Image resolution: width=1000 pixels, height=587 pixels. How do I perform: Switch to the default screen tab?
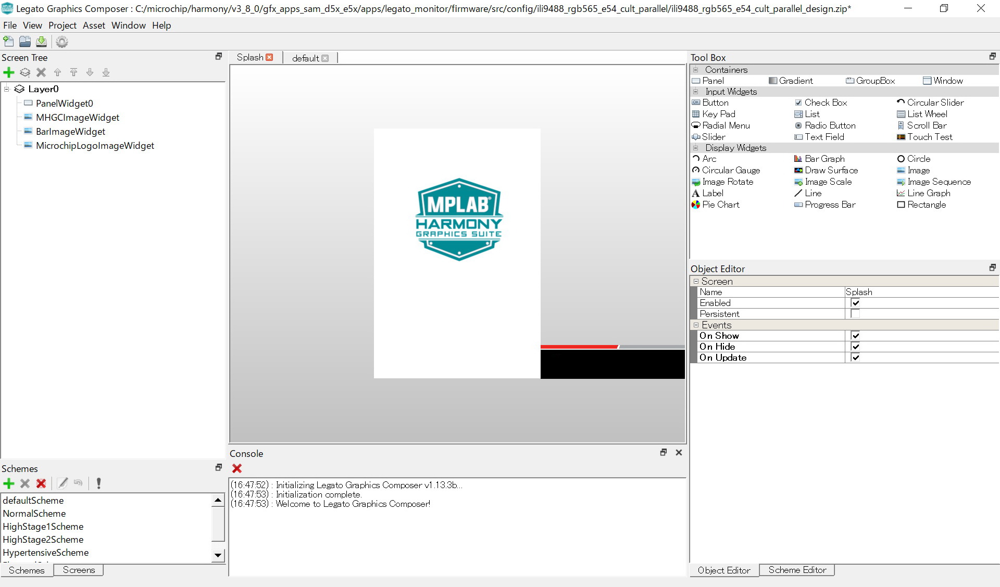tap(306, 58)
